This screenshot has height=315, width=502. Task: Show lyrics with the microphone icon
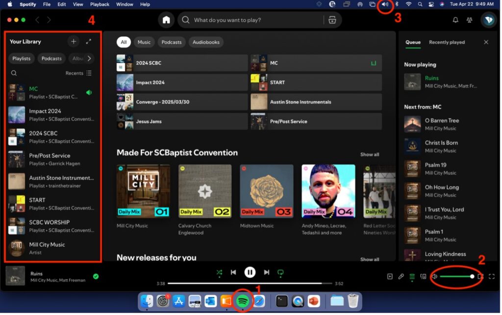pos(401,276)
